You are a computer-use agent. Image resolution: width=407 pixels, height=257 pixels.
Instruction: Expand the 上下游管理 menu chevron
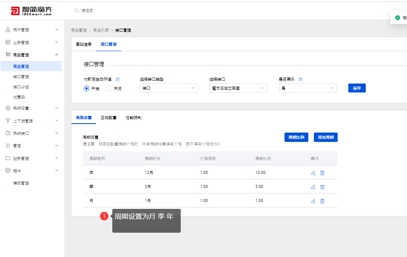click(x=57, y=121)
